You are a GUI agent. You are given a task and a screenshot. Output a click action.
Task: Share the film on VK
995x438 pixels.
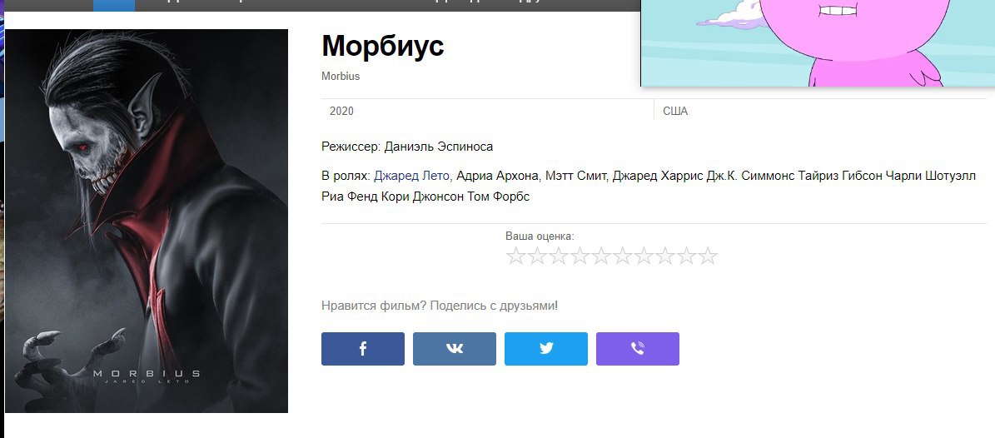pyautogui.click(x=455, y=349)
